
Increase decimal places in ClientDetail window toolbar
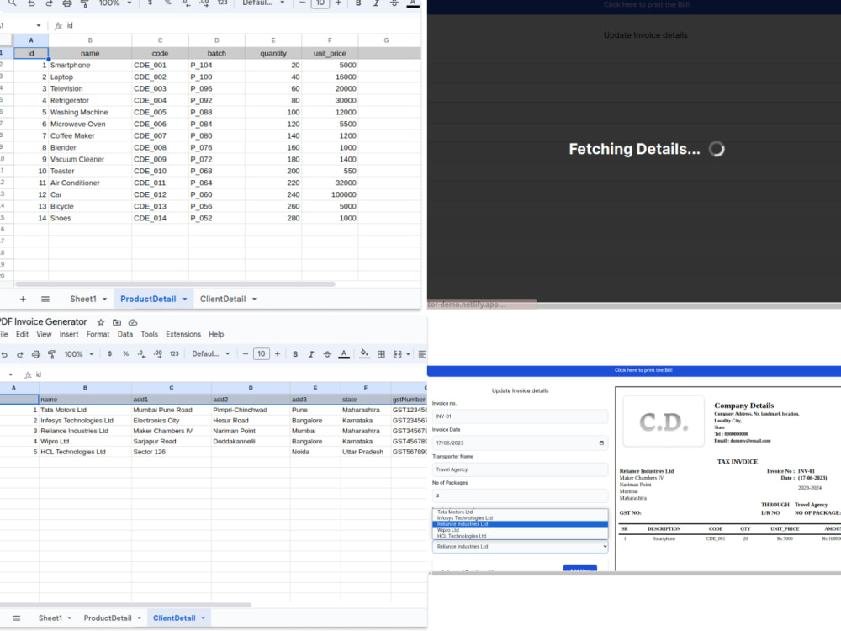click(158, 354)
